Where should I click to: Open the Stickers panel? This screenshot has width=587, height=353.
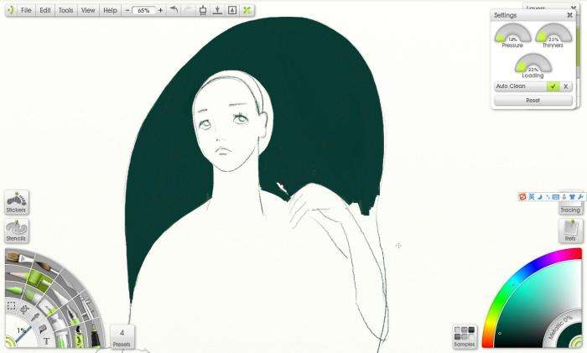(x=17, y=202)
